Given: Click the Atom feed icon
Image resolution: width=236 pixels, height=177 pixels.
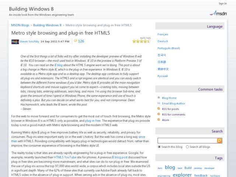Looking at the screenshot, I should [x=159, y=120].
